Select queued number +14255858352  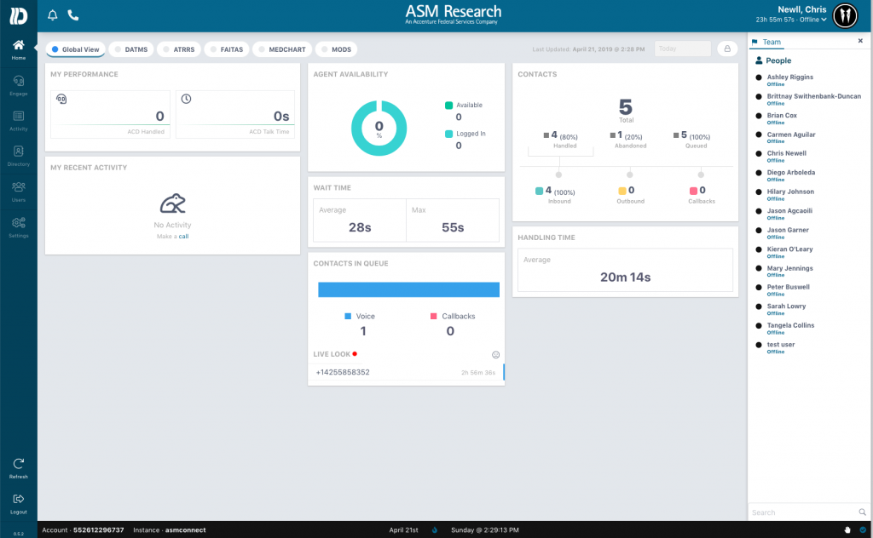pyautogui.click(x=343, y=372)
